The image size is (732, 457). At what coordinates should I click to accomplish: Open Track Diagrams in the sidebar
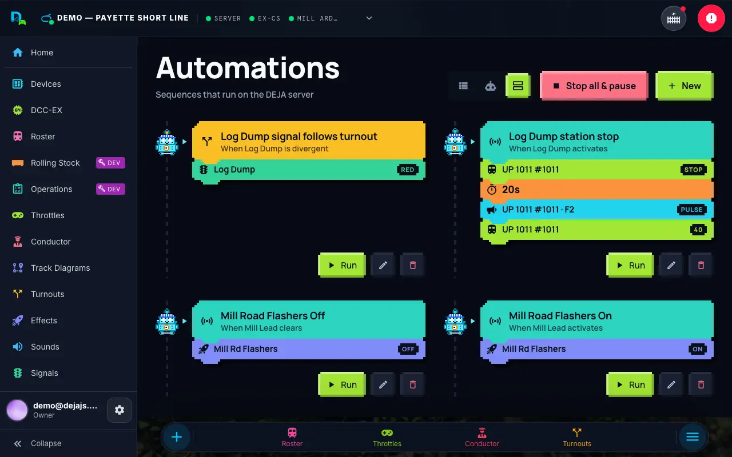click(69, 268)
